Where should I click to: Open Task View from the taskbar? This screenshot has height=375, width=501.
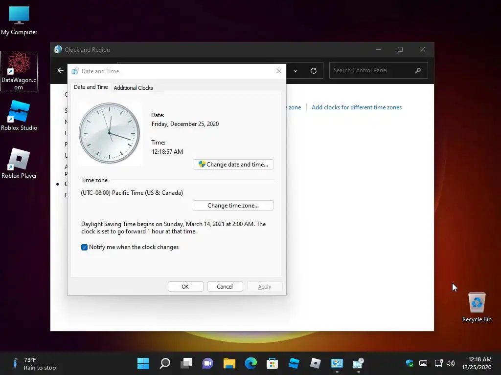click(x=186, y=363)
